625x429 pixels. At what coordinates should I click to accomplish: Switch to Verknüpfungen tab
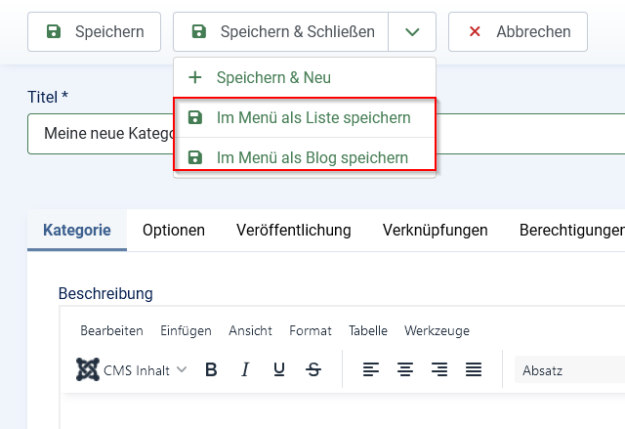point(436,230)
